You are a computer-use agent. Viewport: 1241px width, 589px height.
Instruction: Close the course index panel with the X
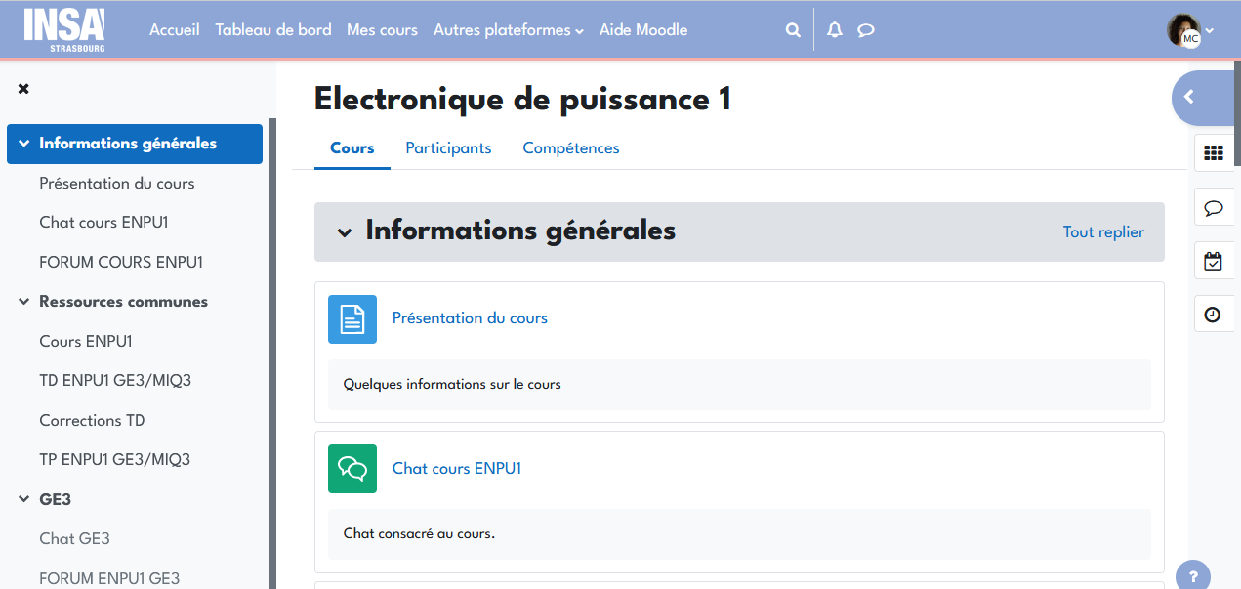point(22,88)
